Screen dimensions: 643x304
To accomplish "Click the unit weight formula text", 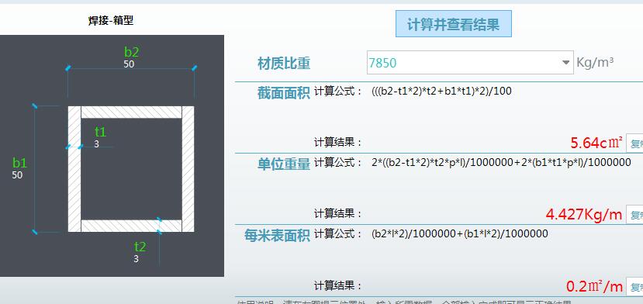I will tap(501, 162).
